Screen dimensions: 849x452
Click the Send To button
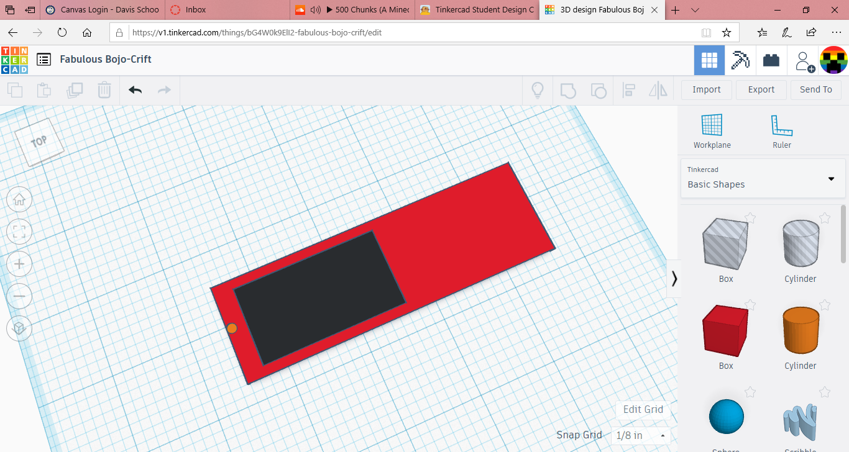click(816, 89)
